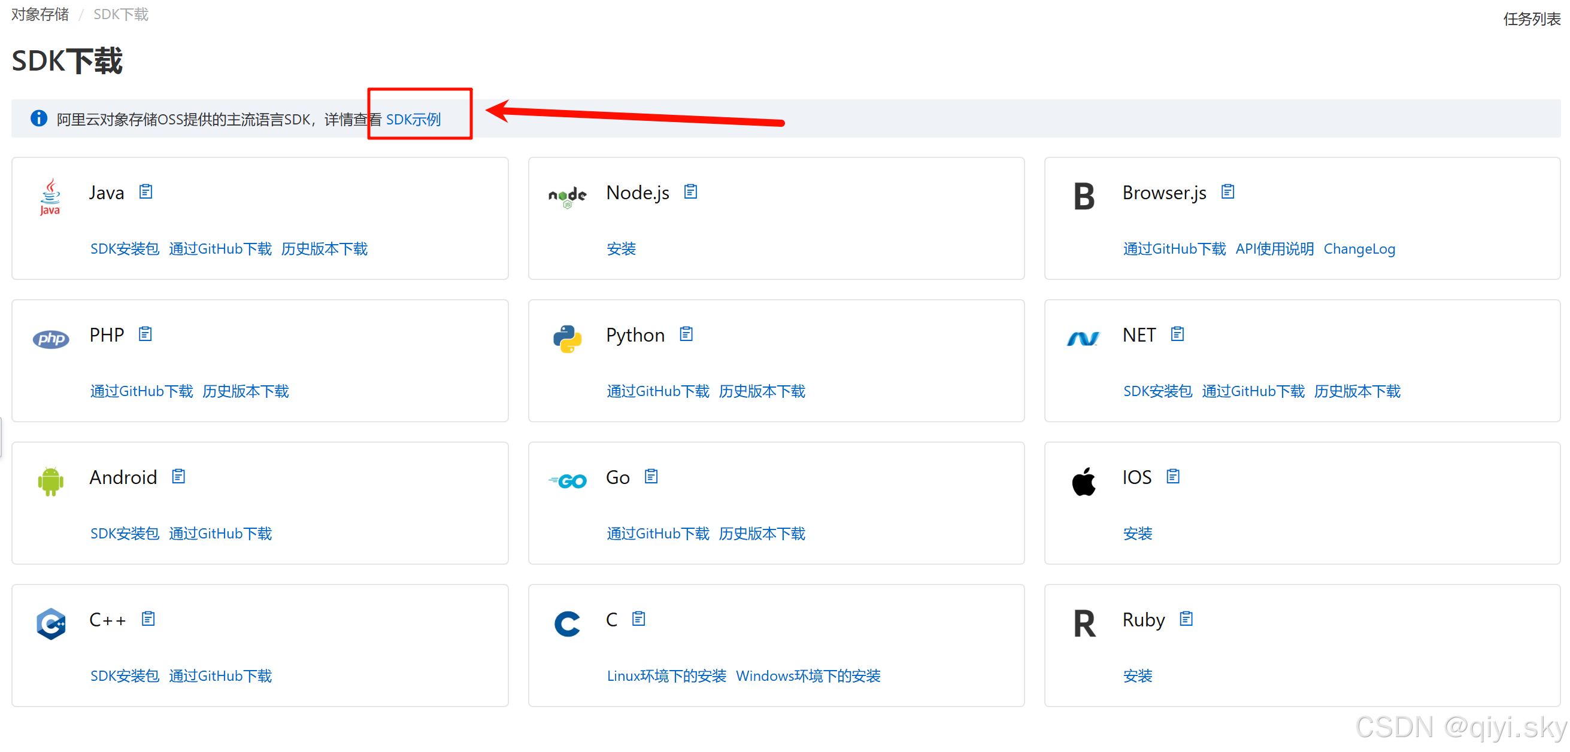Viewport: 1570px width, 752px height.
Task: Click the PHP logo icon
Action: [x=50, y=339]
